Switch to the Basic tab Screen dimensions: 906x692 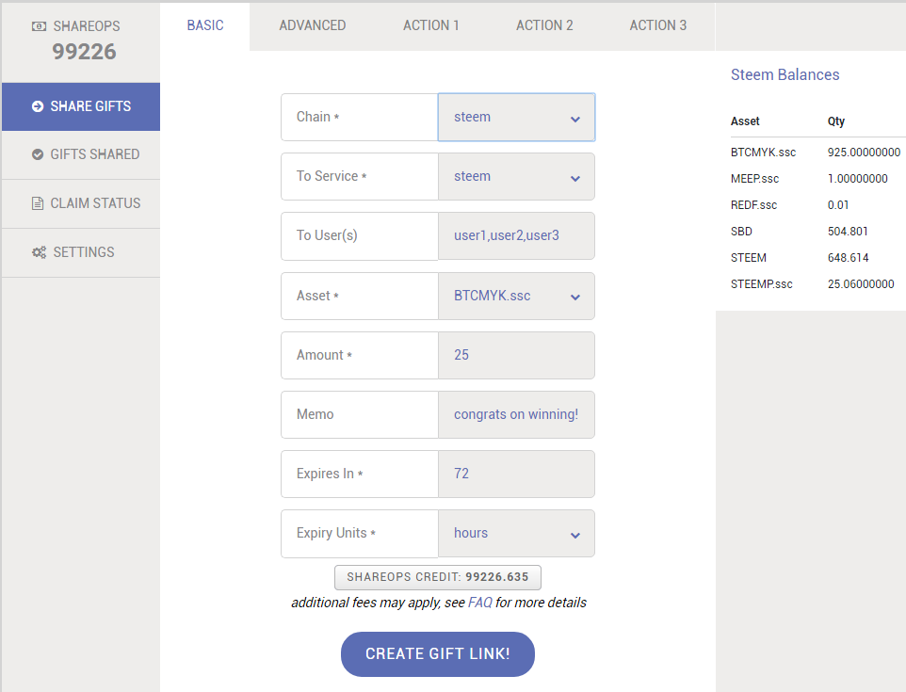[205, 25]
